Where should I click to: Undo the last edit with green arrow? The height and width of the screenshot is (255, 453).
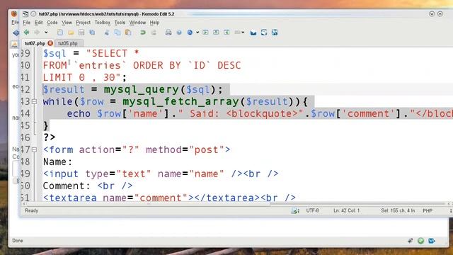tap(143, 33)
